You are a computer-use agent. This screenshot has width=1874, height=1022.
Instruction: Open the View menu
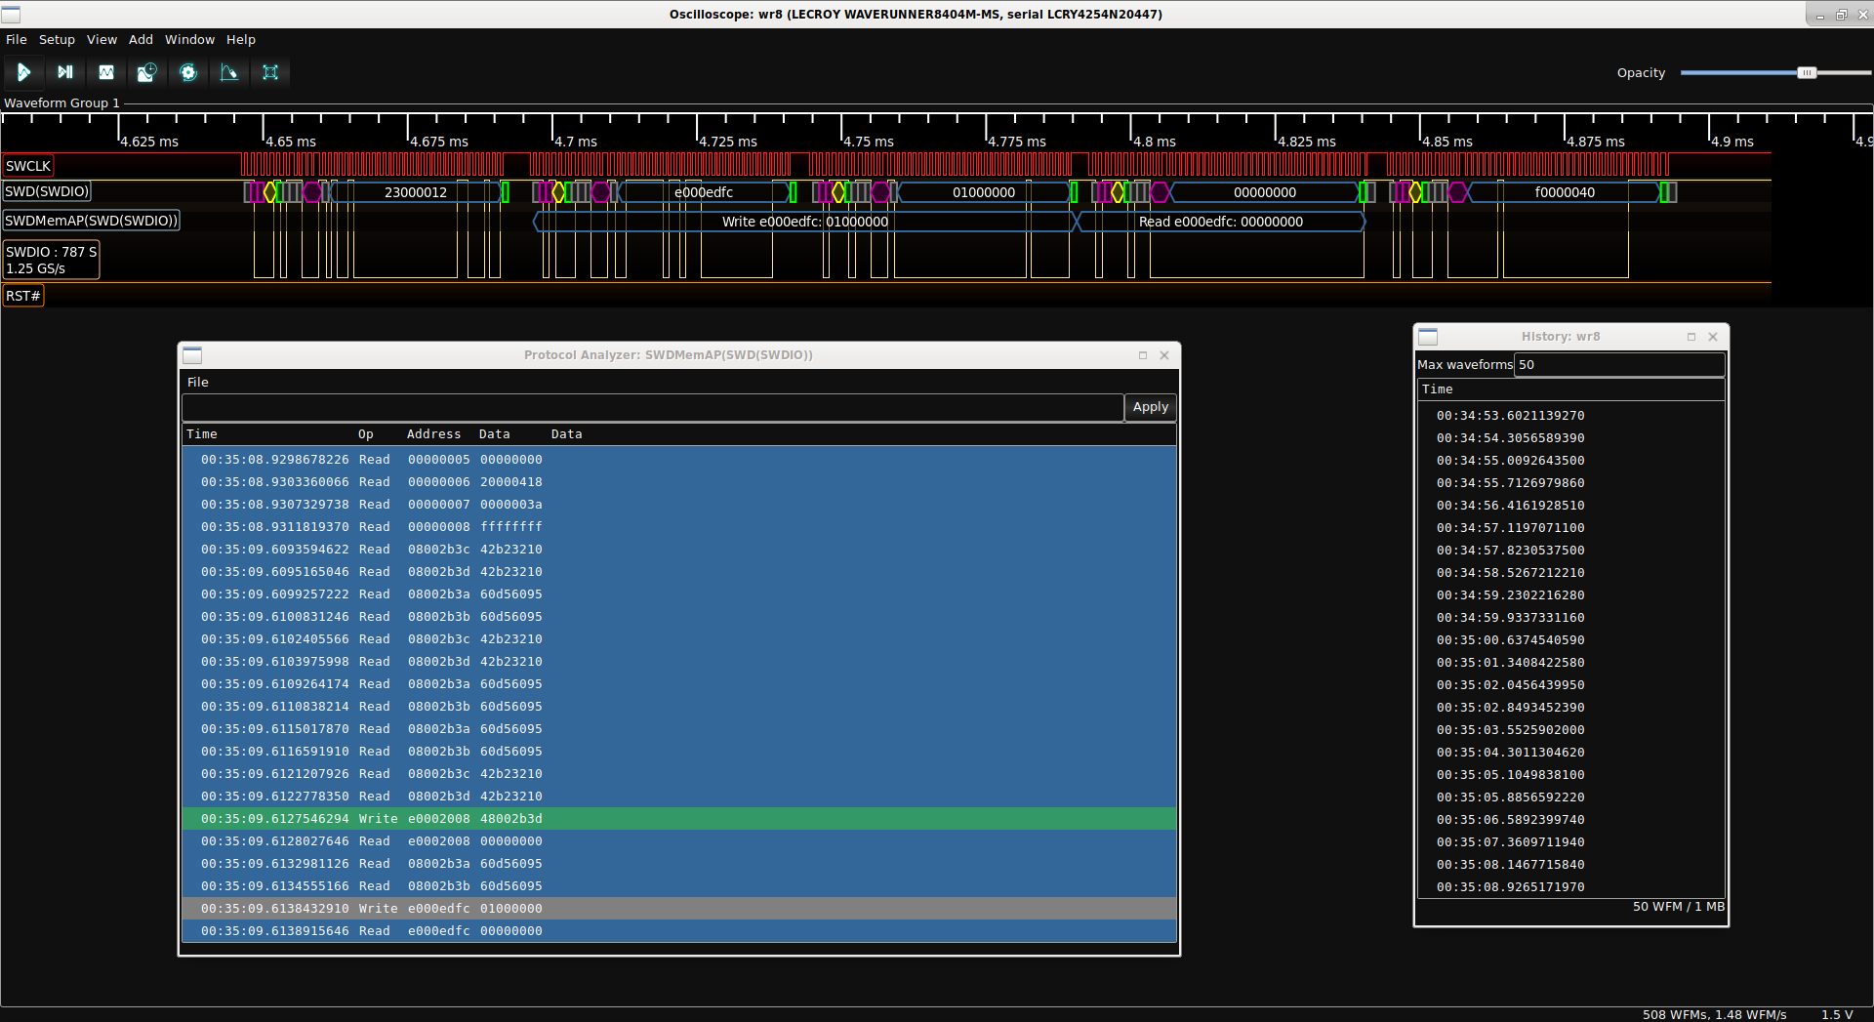[102, 40]
